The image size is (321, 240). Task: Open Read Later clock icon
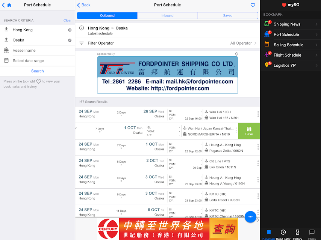click(x=283, y=234)
